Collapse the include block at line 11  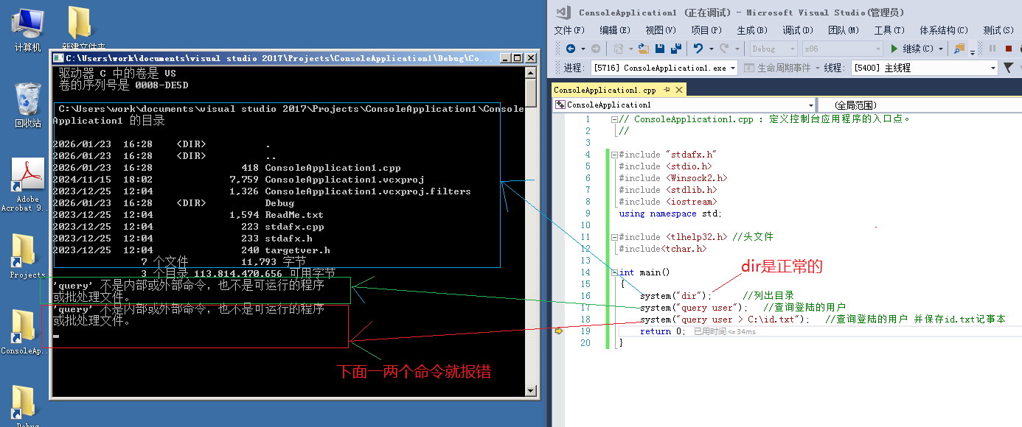pyautogui.click(x=614, y=237)
